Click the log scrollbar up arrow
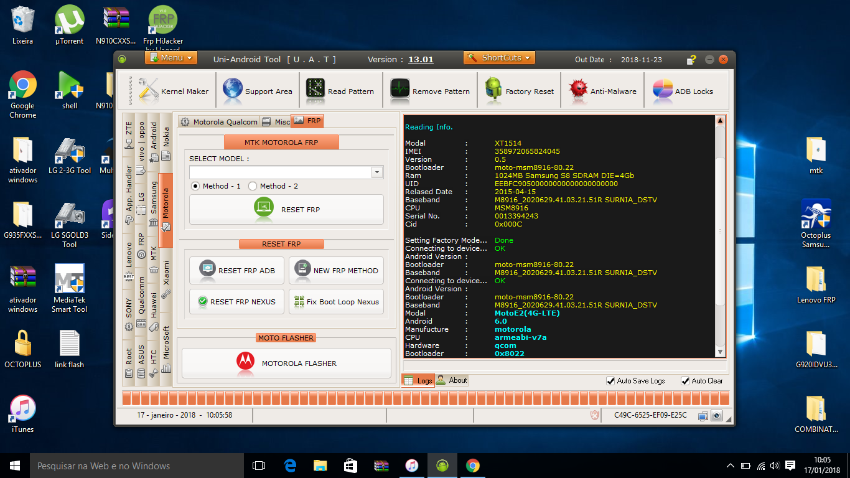 pyautogui.click(x=721, y=121)
